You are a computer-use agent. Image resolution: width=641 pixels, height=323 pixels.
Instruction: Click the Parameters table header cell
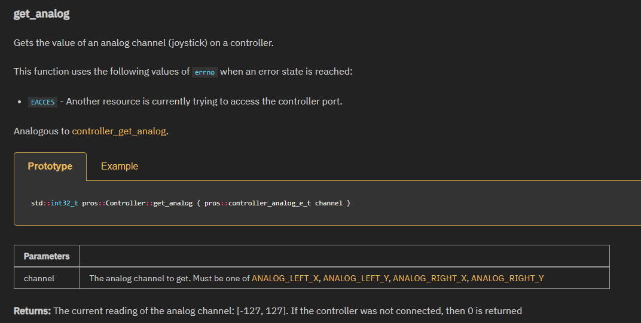click(47, 256)
